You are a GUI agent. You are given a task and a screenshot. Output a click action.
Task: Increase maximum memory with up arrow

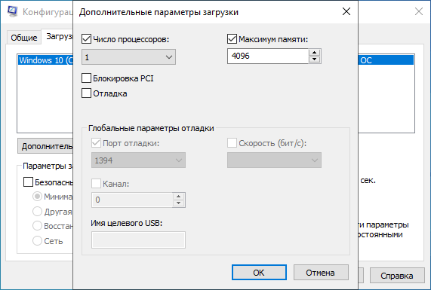[315, 53]
